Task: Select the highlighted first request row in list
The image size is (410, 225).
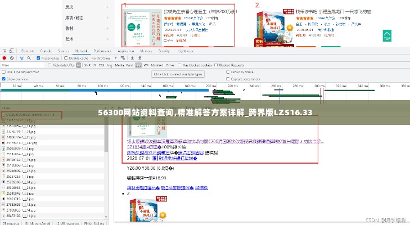Action: (31, 115)
